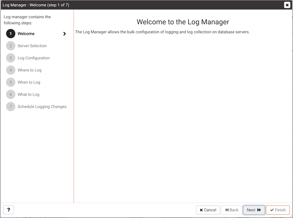Go to the Welcome step

coord(26,34)
